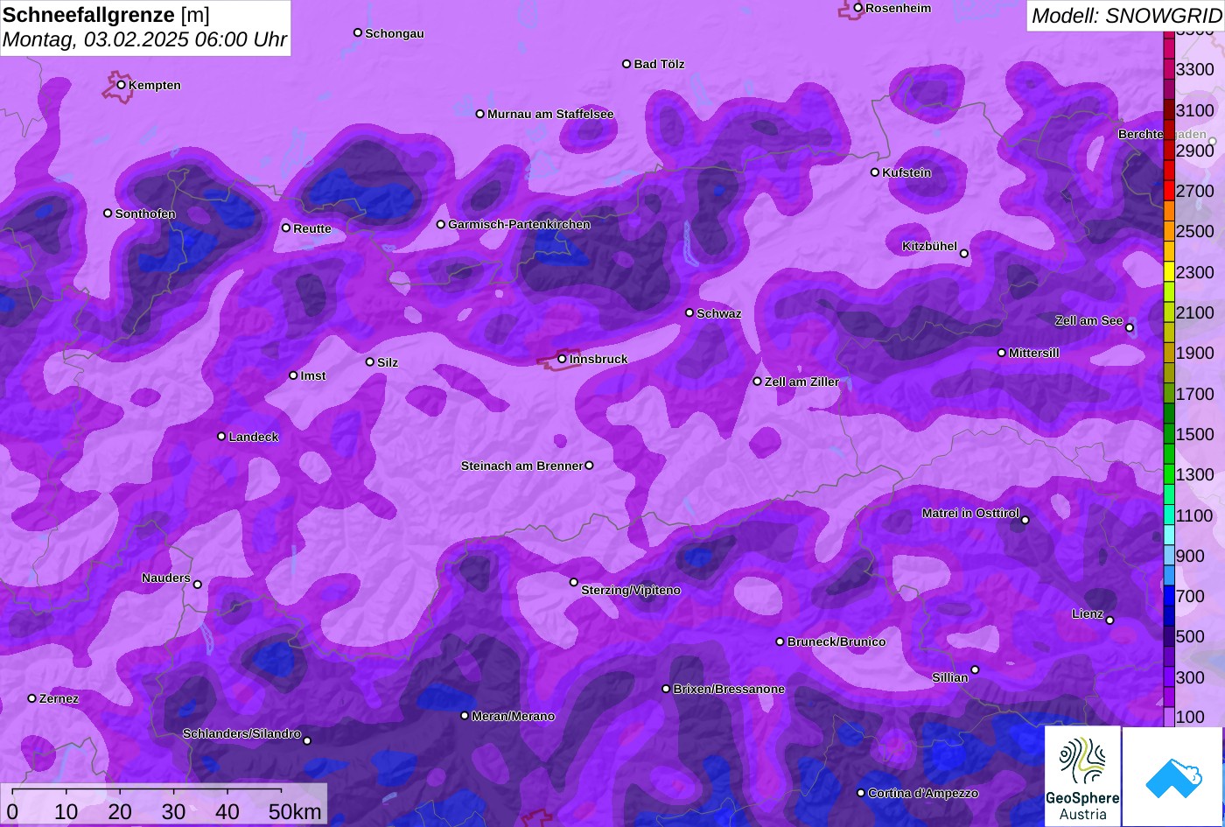Viewport: 1225px width, 827px height.
Task: Select the Matrei in Osttirol marker
Action: (x=1025, y=521)
